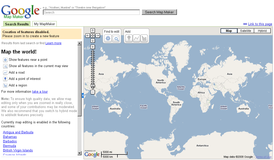Click the 'North America' map label
Screen dimensions: 274x160
click(x=161, y=81)
